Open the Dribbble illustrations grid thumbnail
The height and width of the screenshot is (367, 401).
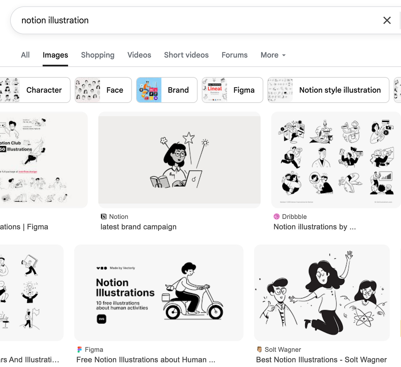(x=336, y=160)
